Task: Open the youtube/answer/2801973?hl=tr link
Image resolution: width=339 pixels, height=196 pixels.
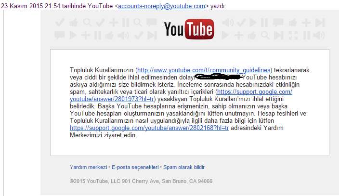Action: (x=112, y=99)
